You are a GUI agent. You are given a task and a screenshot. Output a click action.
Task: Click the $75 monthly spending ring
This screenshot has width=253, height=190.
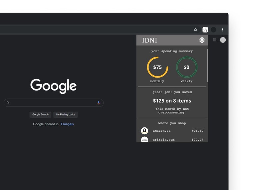[x=157, y=67]
